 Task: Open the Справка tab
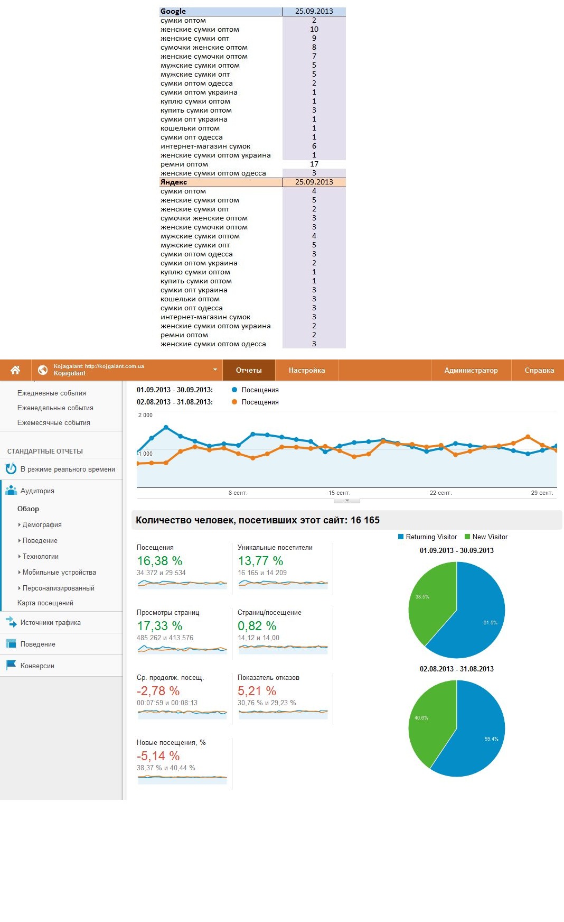(539, 370)
